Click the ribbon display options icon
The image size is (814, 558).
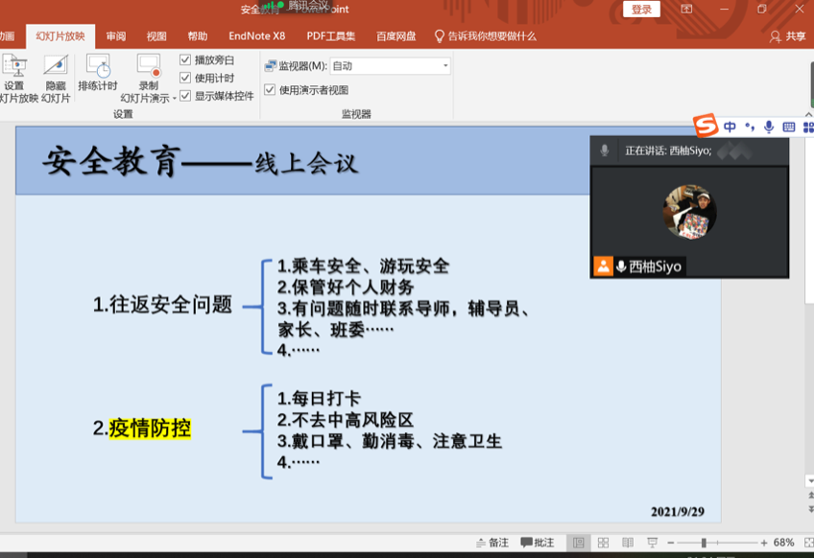[x=686, y=10]
